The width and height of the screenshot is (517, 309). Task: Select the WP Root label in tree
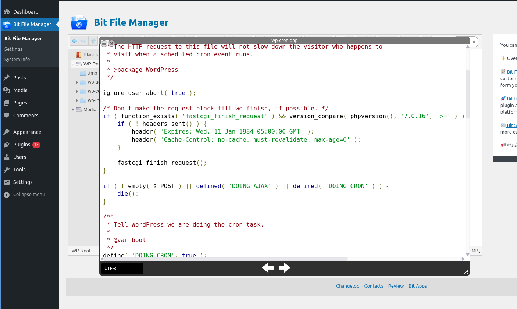[92, 64]
